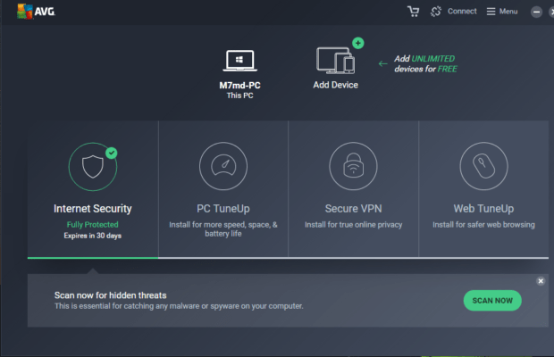The image size is (554, 357).
Task: Open the hamburger Menu
Action: [x=502, y=12]
